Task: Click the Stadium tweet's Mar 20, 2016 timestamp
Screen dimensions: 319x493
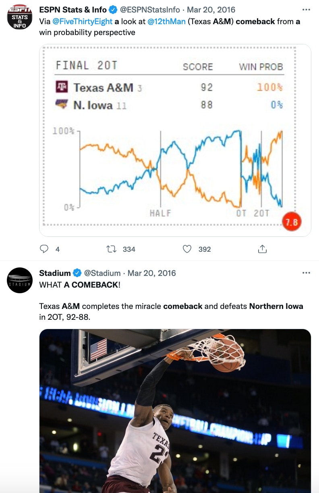Action: point(152,273)
